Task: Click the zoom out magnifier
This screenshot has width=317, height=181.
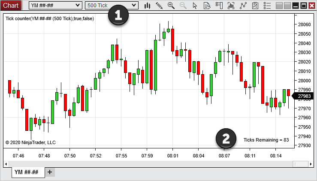Action: [183, 6]
